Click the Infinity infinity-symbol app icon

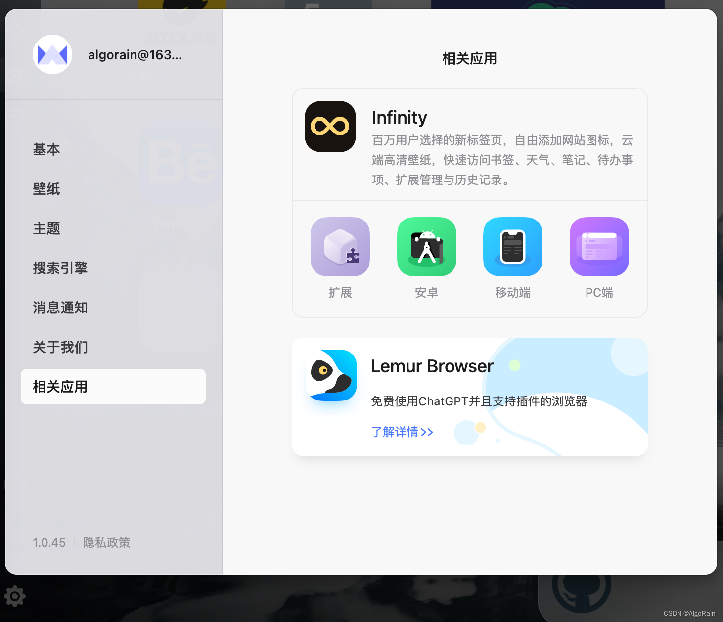[330, 127]
